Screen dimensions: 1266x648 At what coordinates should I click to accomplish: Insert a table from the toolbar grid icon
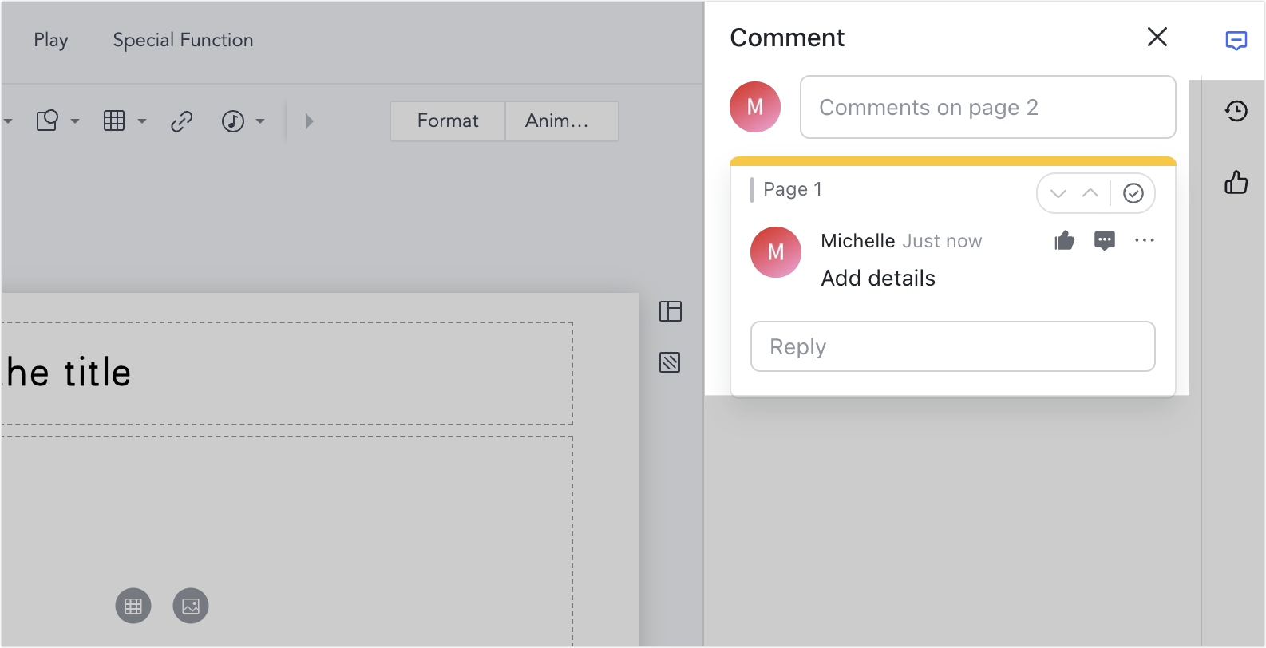tap(116, 121)
